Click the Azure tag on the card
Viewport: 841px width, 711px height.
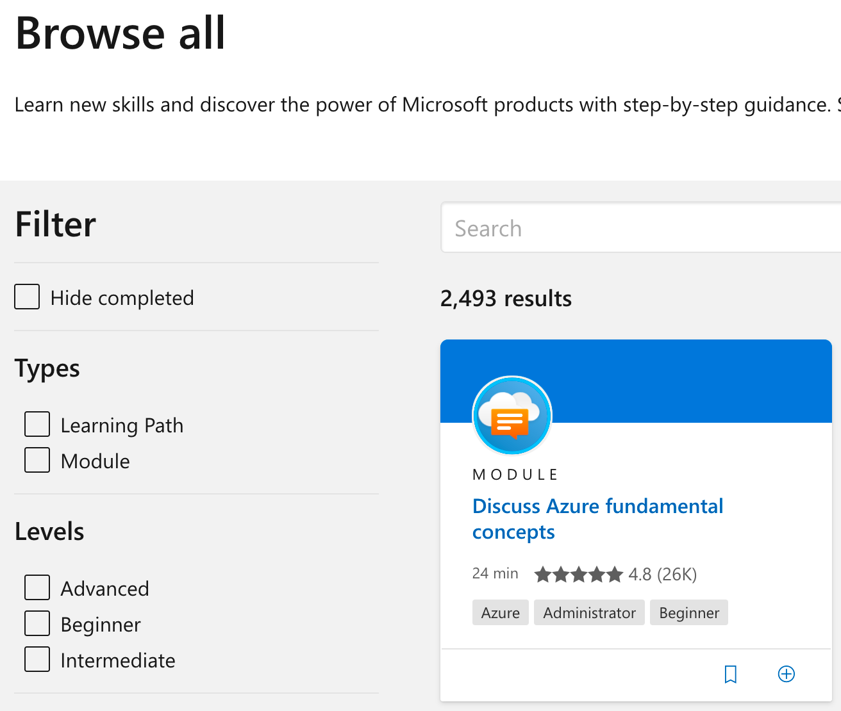[x=500, y=613]
